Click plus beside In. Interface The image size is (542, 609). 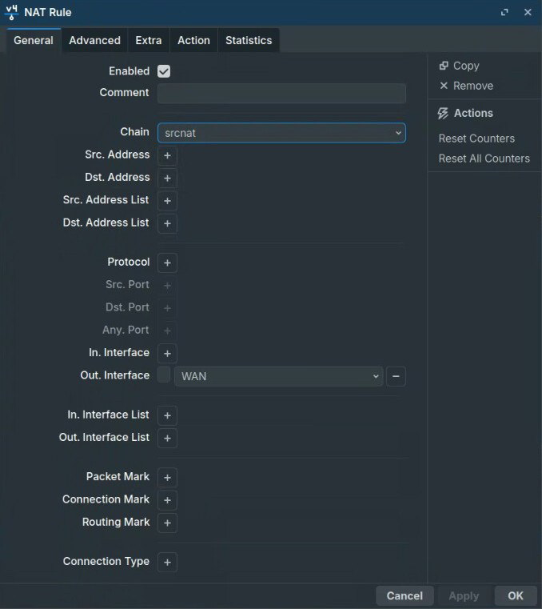pos(167,353)
